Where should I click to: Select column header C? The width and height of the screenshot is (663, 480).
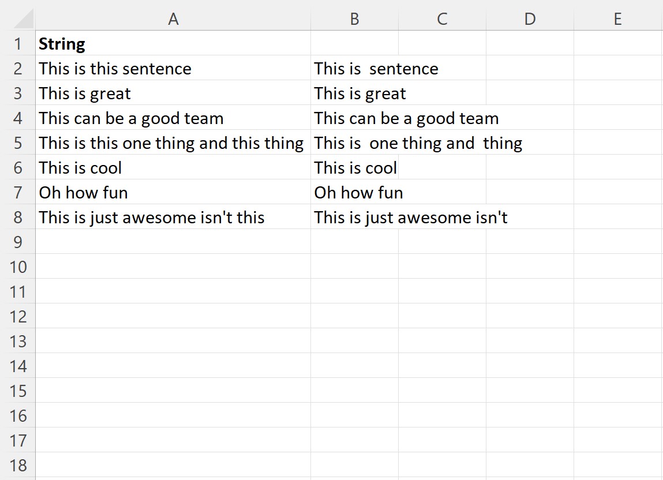441,19
